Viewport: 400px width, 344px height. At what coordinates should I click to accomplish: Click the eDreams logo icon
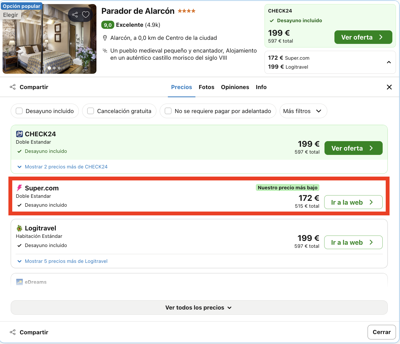(x=19, y=282)
